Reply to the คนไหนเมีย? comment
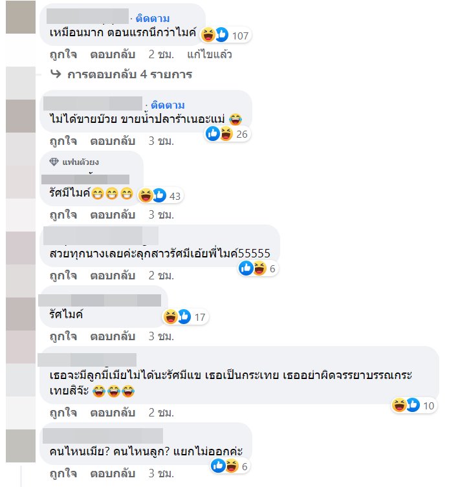The image size is (449, 487). point(113,473)
